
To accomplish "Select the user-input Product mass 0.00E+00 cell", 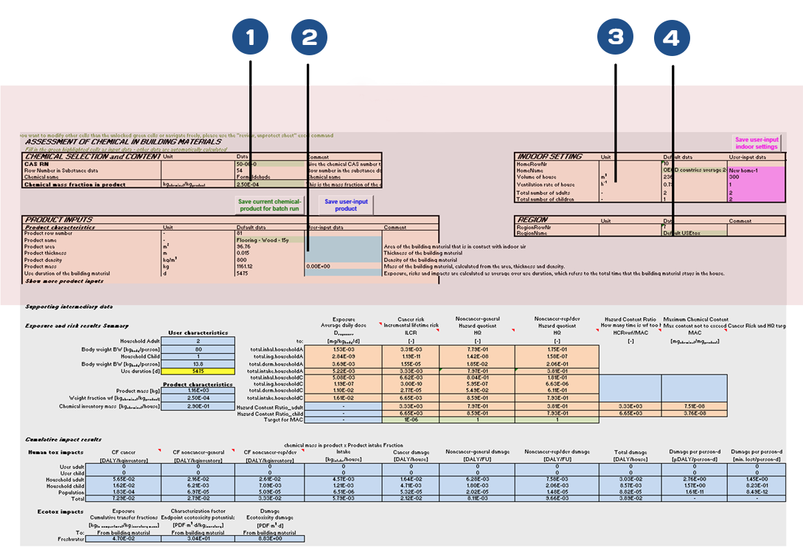I will click(x=343, y=267).
